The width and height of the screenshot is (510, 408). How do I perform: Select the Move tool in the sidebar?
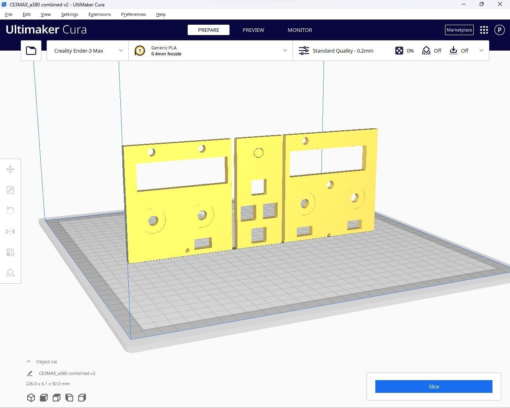point(10,169)
